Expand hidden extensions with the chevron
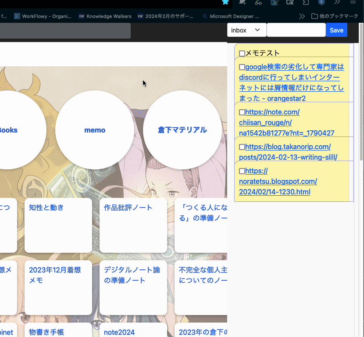The width and height of the screenshot is (364, 337). pyautogui.click(x=337, y=4)
